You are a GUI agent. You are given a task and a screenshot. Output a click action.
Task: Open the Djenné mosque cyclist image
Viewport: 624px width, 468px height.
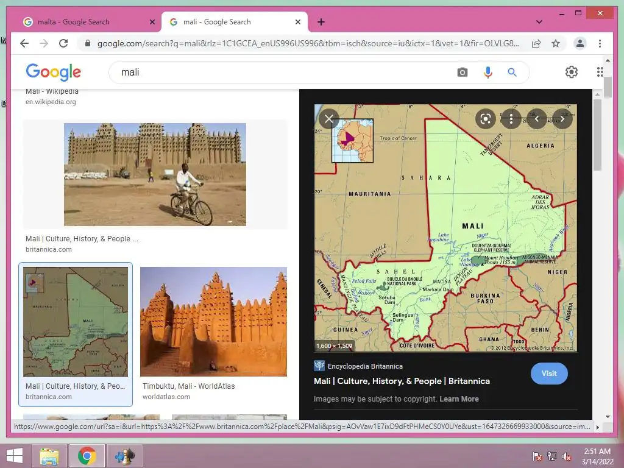(155, 174)
